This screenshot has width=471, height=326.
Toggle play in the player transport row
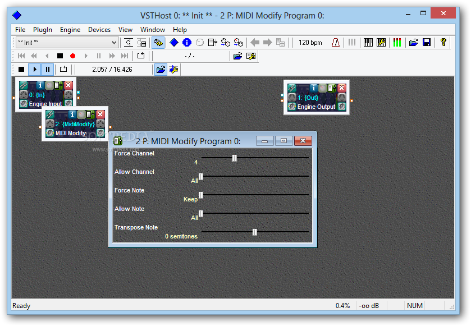pyautogui.click(x=35, y=70)
